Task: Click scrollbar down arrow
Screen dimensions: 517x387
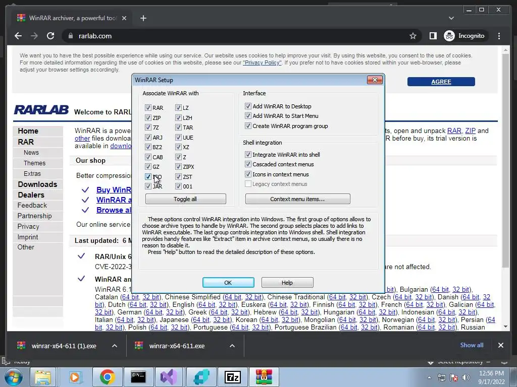Action: click(x=505, y=327)
